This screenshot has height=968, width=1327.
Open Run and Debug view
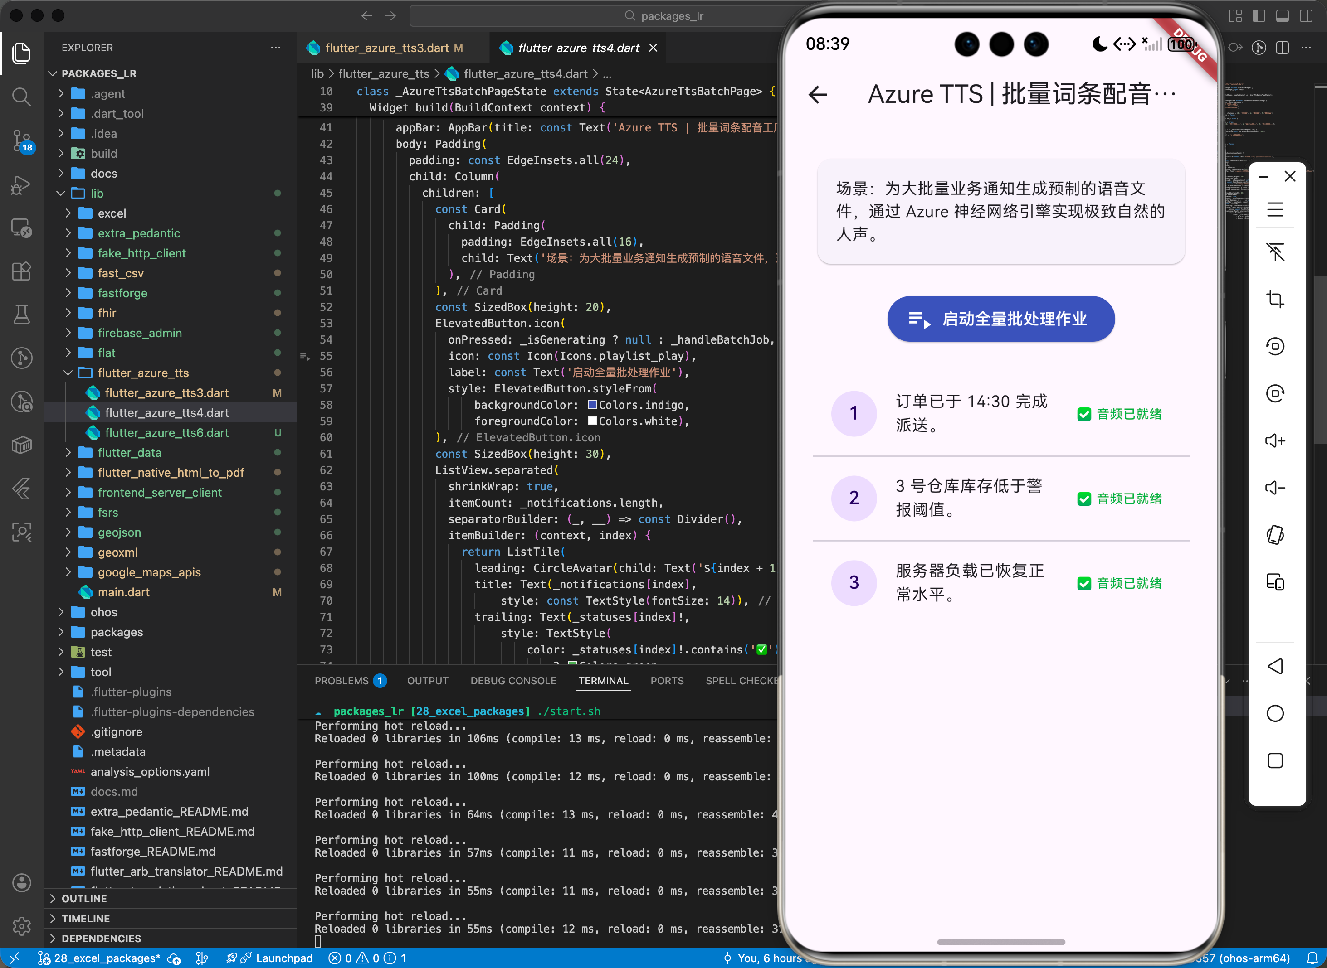(x=22, y=184)
